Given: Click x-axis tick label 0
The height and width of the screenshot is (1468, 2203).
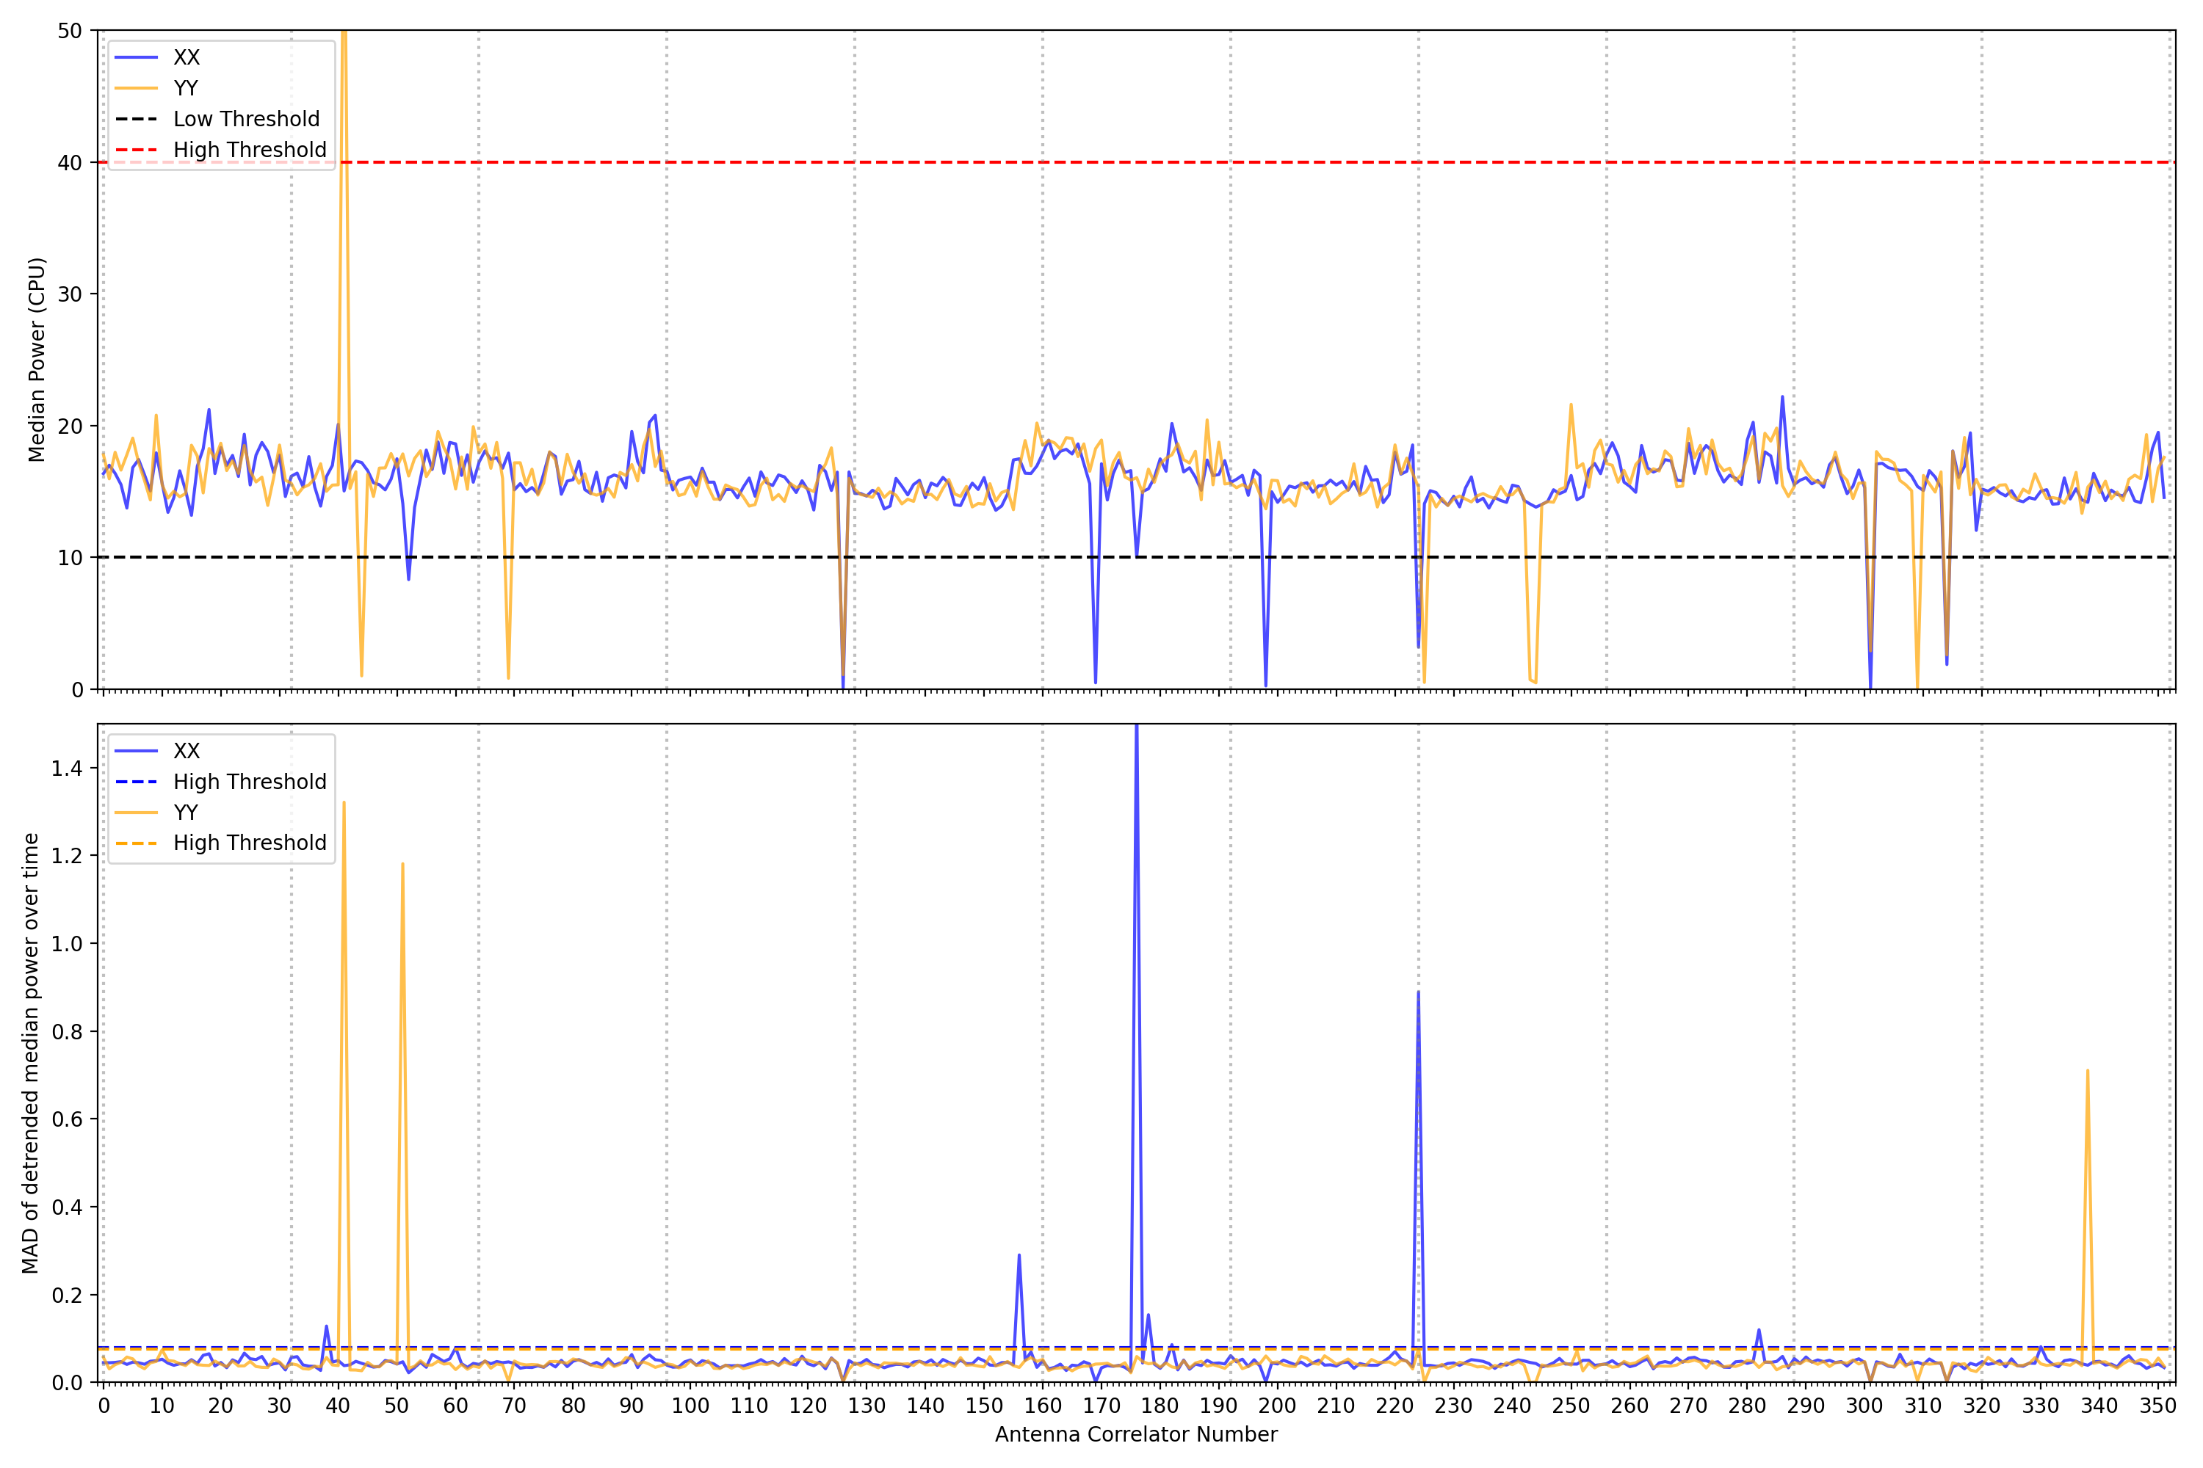Looking at the screenshot, I should coord(104,1406).
